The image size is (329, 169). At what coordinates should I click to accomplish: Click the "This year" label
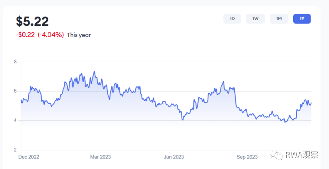coord(79,35)
